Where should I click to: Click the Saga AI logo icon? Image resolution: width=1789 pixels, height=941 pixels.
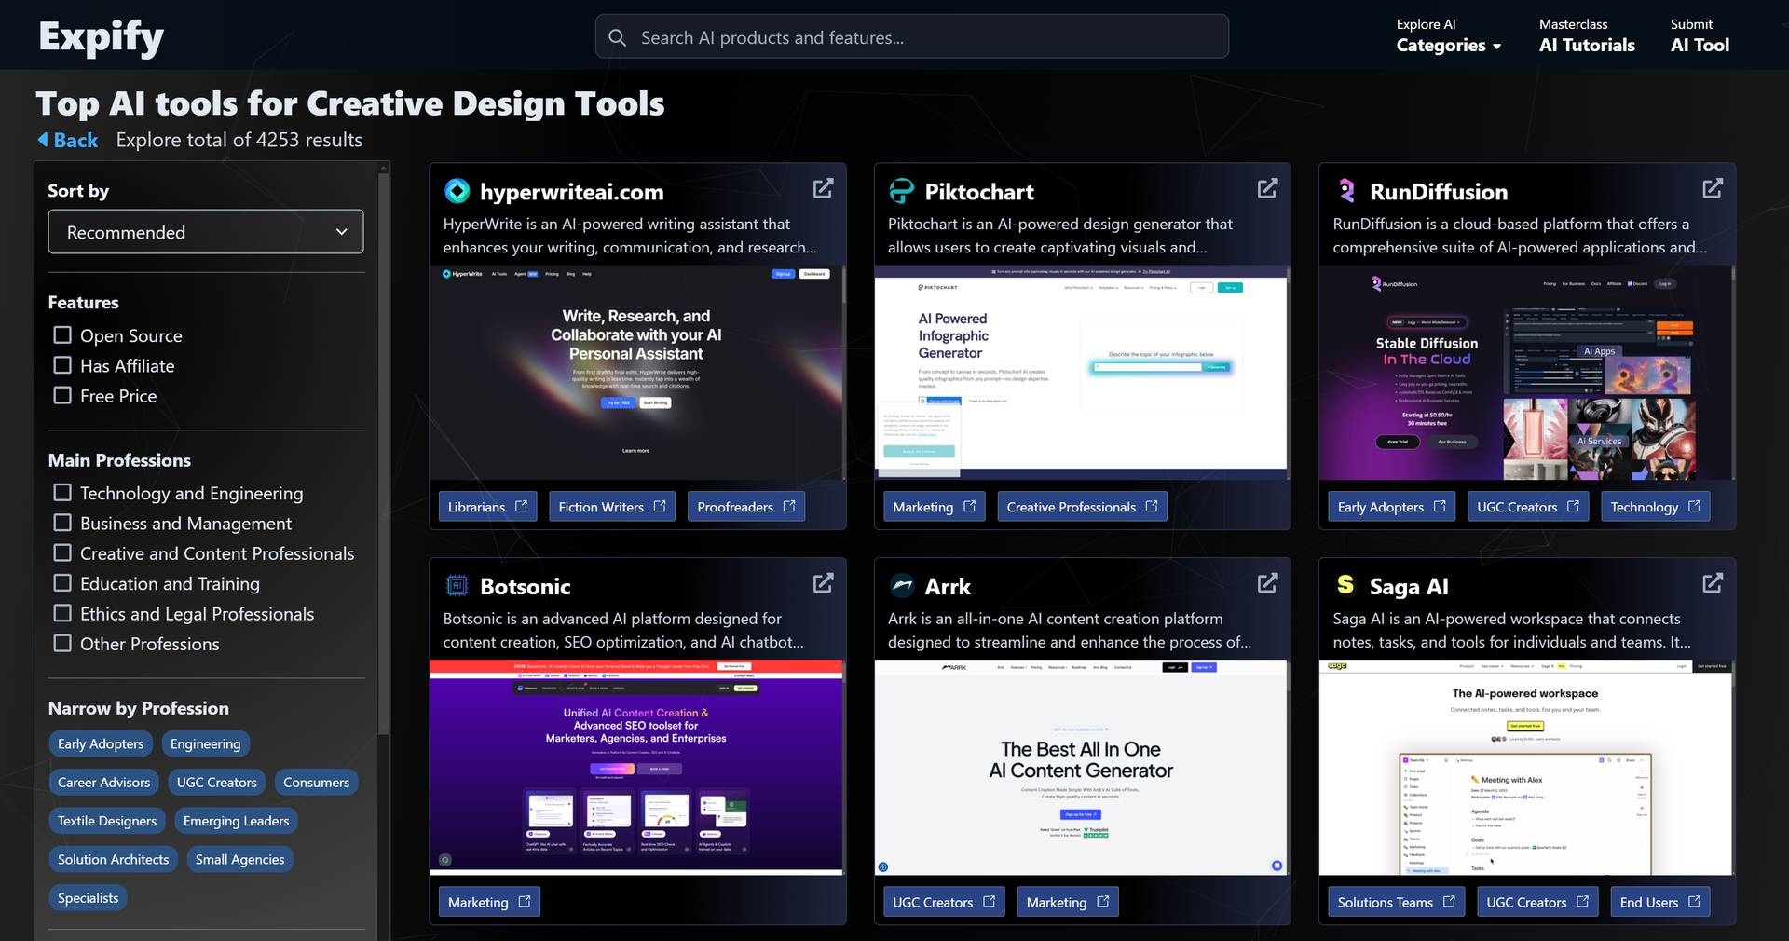(1345, 584)
